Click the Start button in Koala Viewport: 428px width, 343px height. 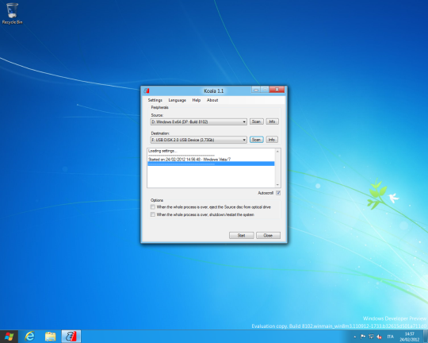click(241, 236)
